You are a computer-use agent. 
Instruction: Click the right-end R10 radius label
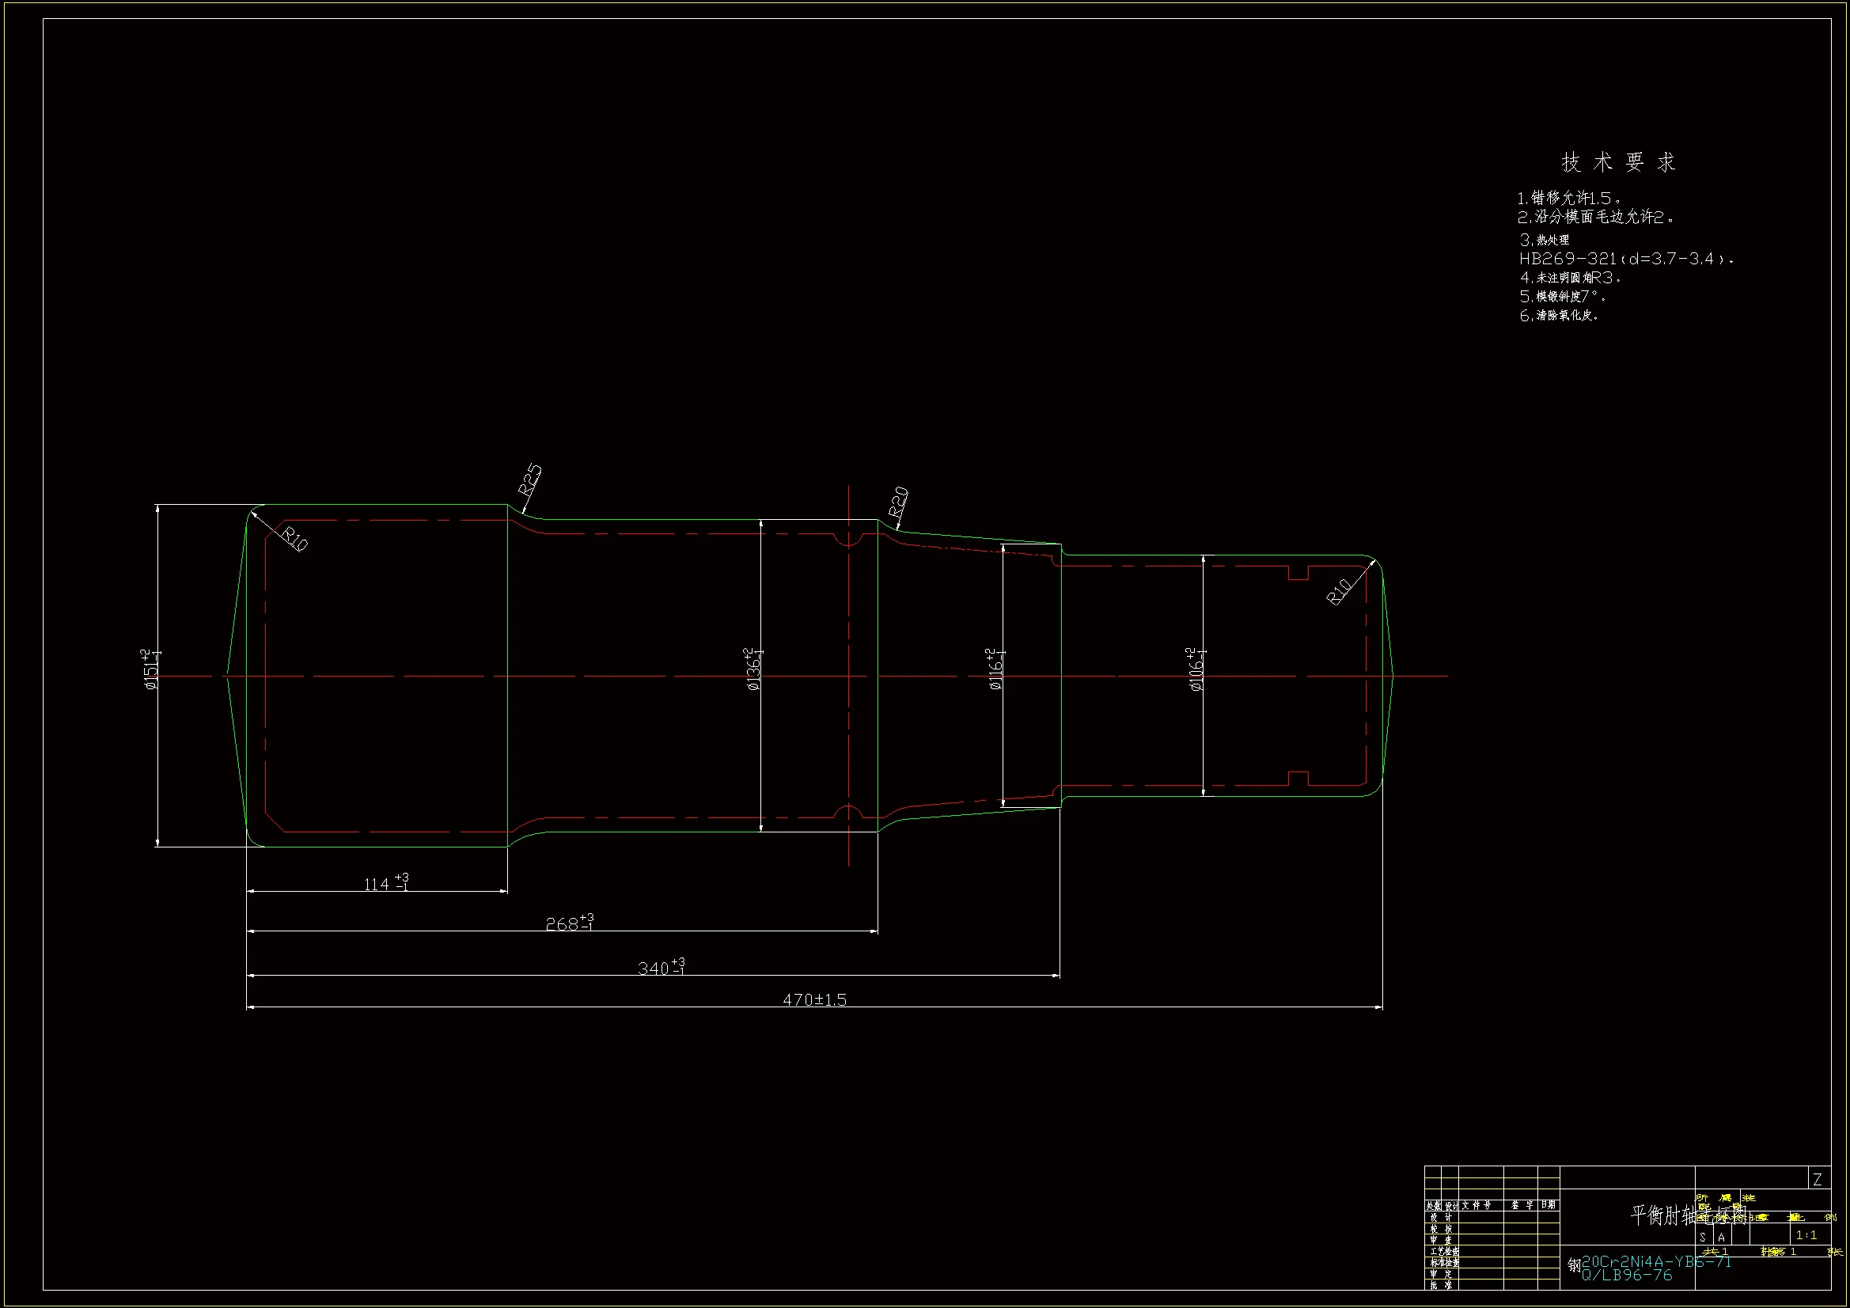pos(1338,592)
